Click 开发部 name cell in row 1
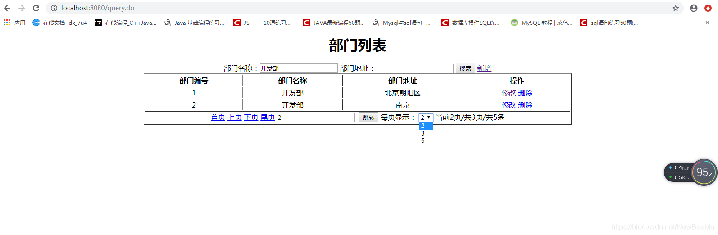 (x=293, y=93)
